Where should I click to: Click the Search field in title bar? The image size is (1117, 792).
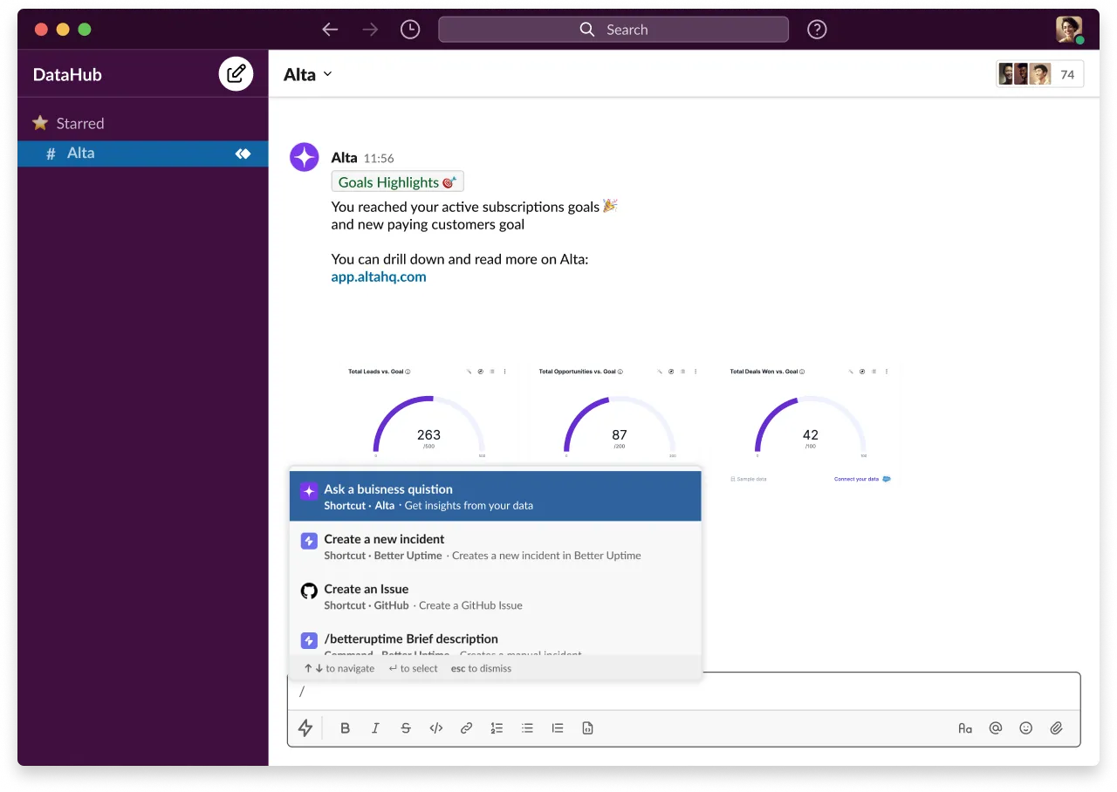point(613,30)
